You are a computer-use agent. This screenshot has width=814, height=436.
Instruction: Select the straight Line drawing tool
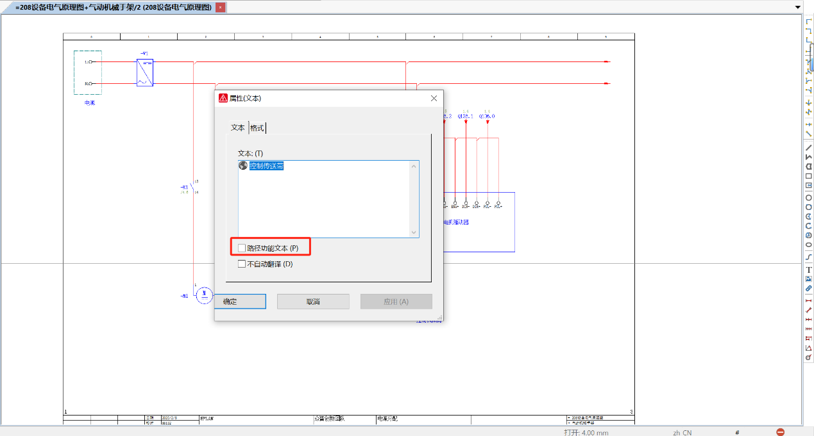[x=808, y=147]
